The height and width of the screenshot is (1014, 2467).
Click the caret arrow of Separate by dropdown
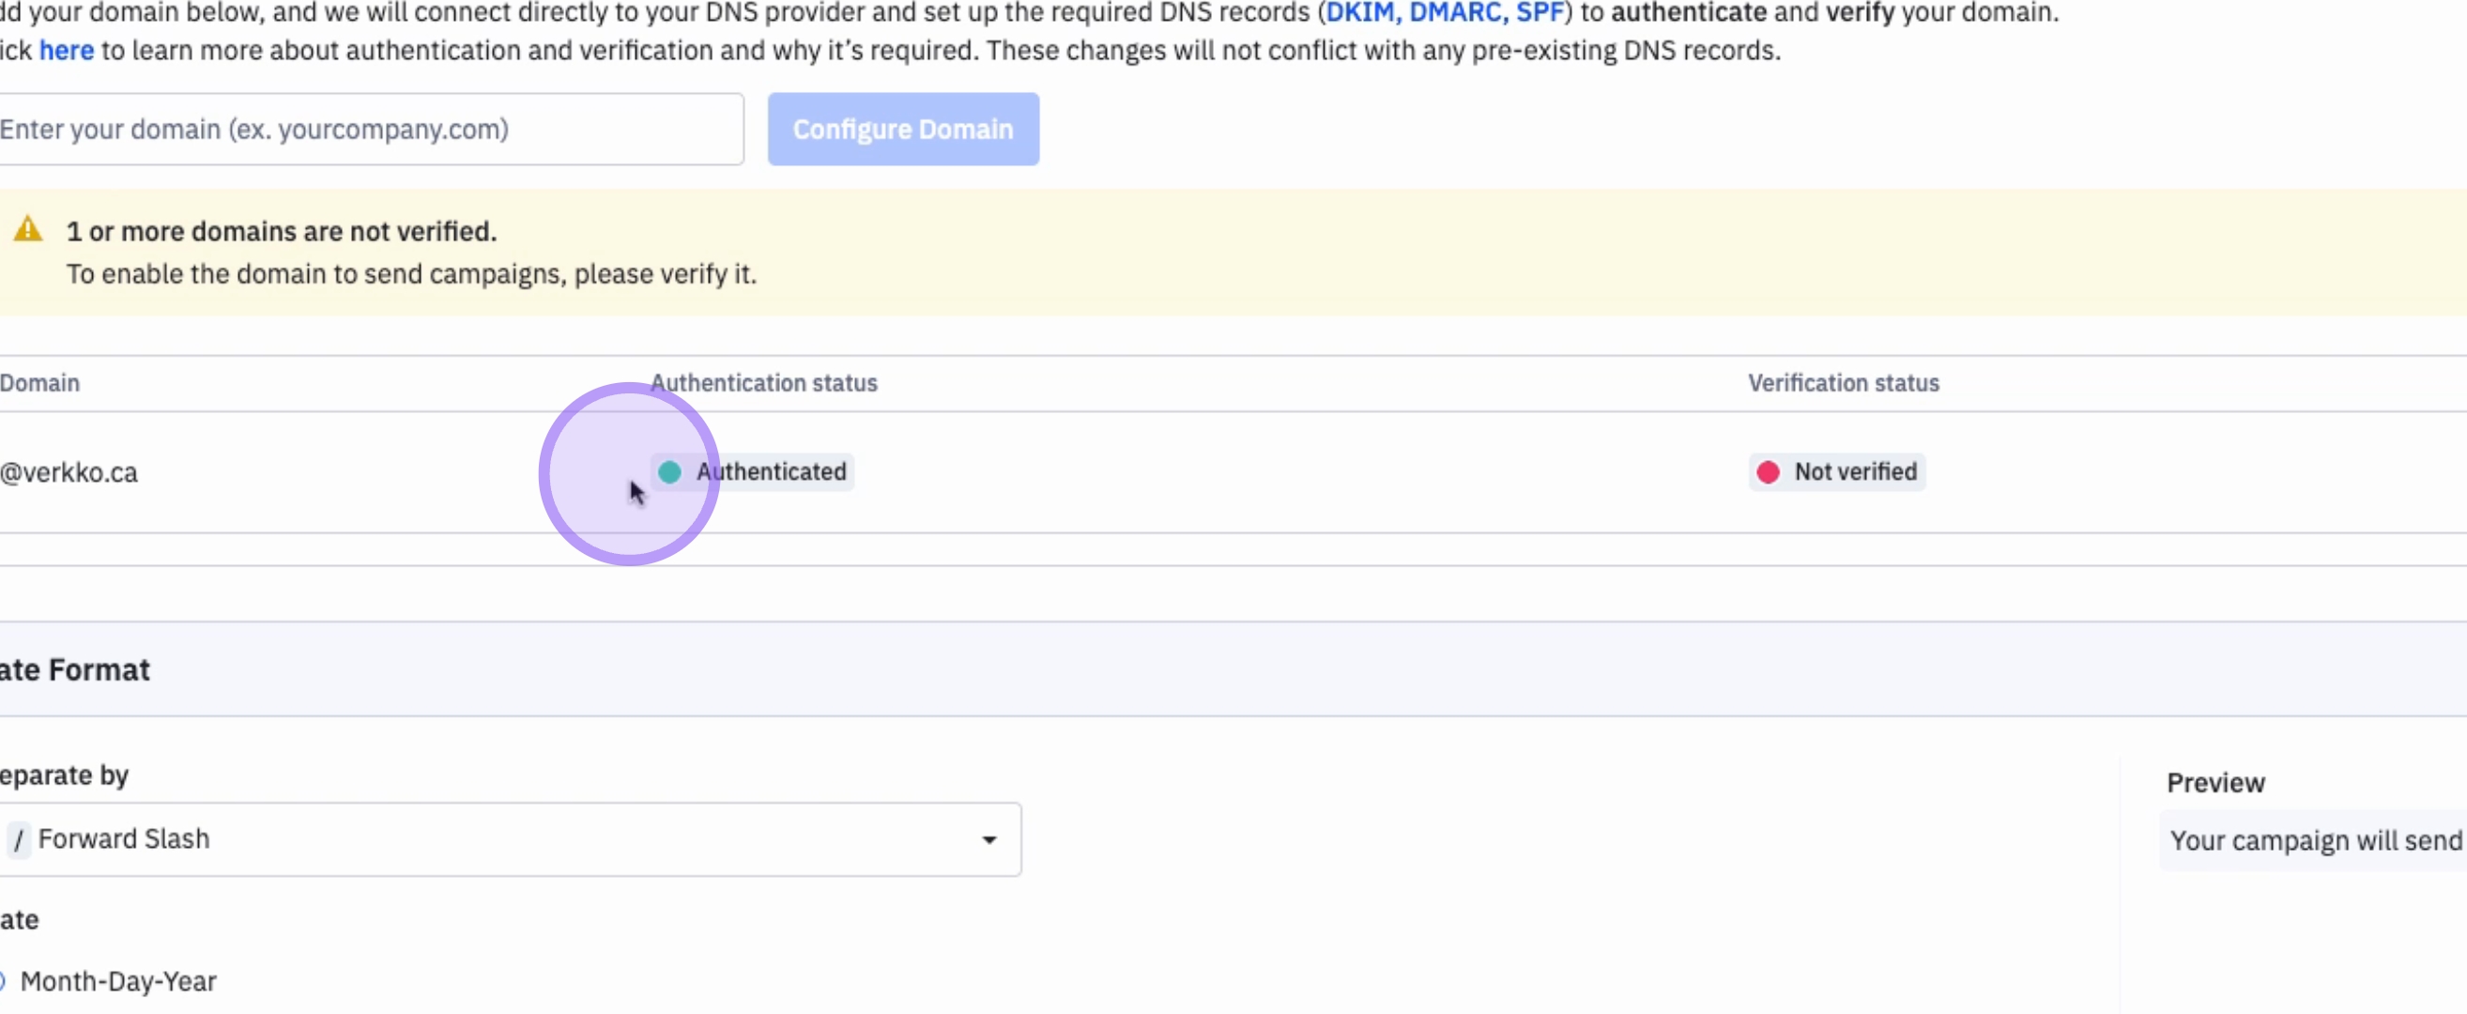point(988,839)
